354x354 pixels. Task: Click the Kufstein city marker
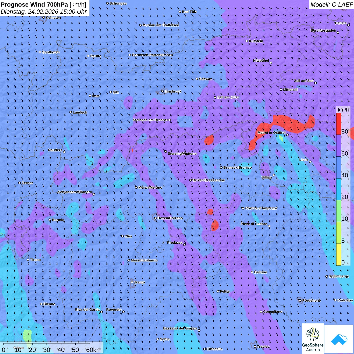pyautogui.click(x=247, y=41)
